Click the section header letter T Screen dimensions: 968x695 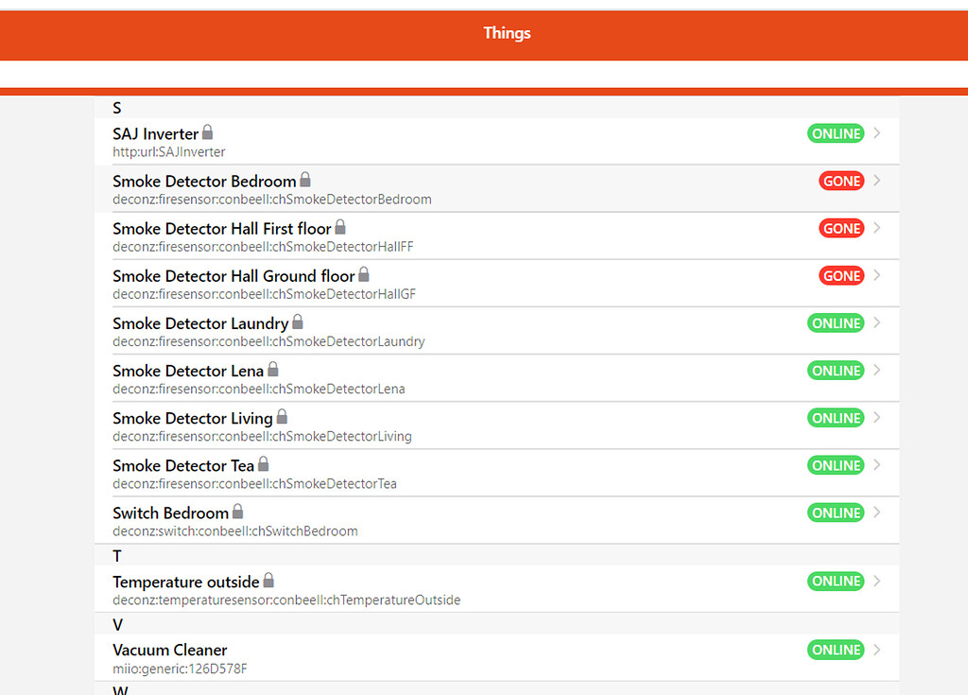[x=116, y=555]
